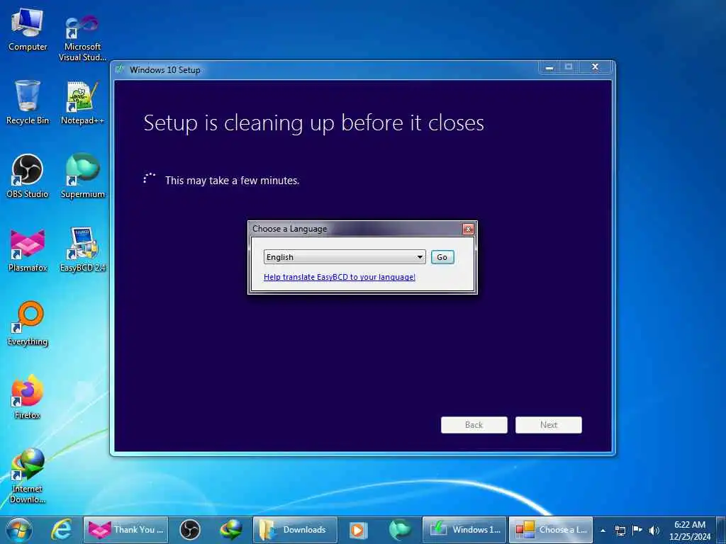Select the Everything desktop shortcut
Screen dimensions: 726x544
tap(28, 324)
